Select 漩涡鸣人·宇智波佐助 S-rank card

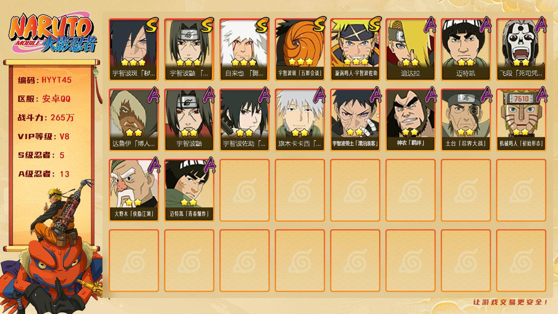click(x=355, y=50)
